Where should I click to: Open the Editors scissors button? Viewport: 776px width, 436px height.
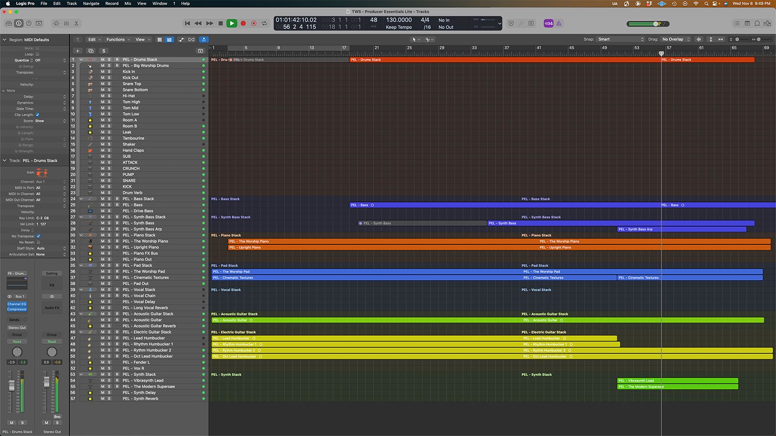click(76, 23)
